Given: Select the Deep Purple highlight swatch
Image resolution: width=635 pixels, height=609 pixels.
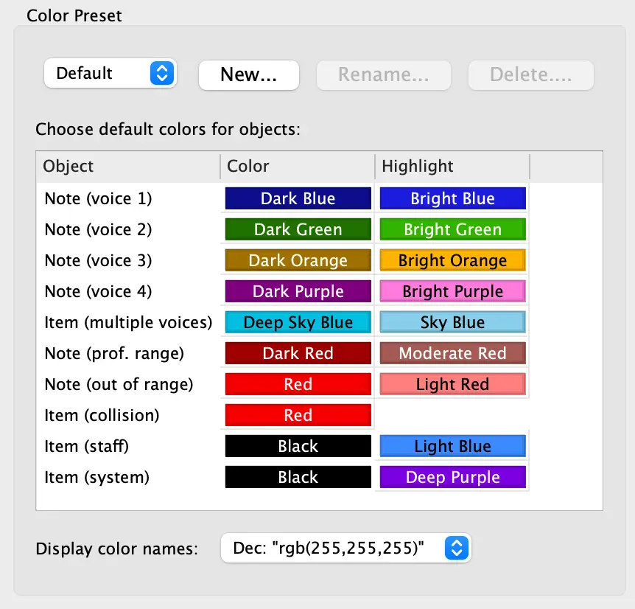Looking at the screenshot, I should point(452,477).
